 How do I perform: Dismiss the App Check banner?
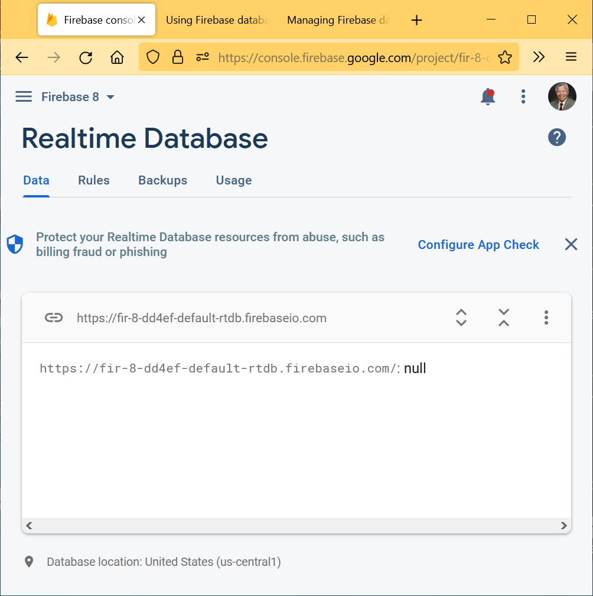tap(571, 245)
